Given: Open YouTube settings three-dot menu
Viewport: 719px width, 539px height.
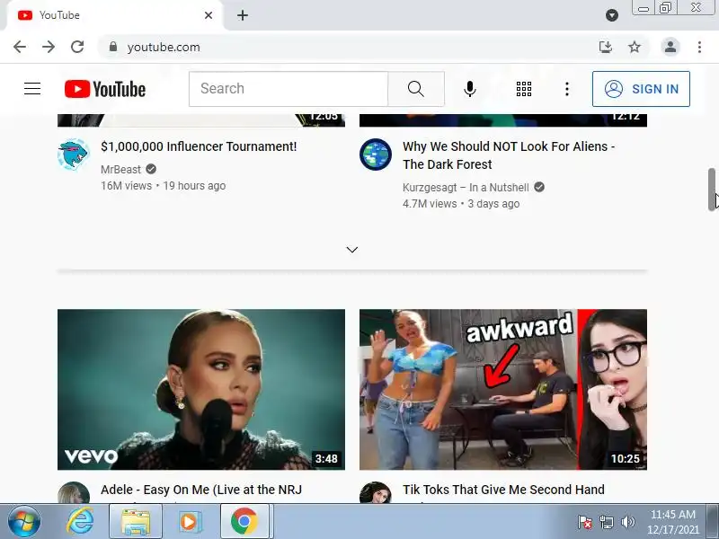Looking at the screenshot, I should click(x=567, y=89).
